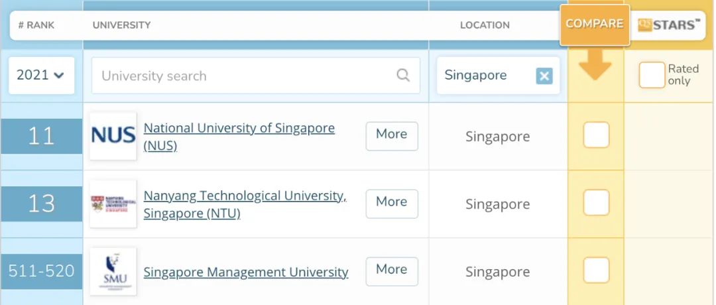
Task: Click the QS Stars logo
Action: tap(668, 25)
